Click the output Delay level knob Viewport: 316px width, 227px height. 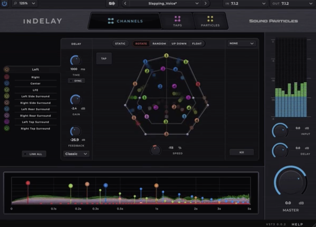click(280, 151)
